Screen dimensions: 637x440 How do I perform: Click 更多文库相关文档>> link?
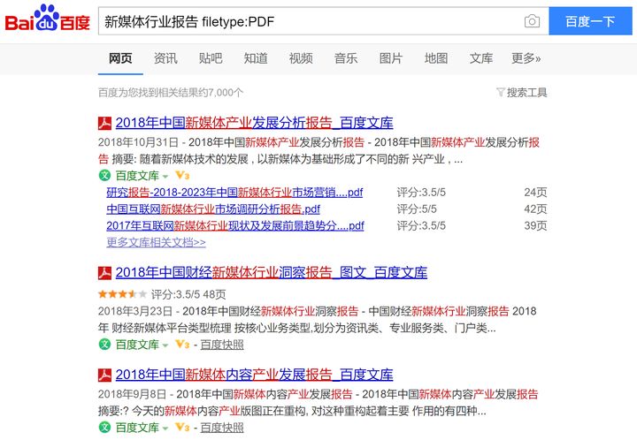pyautogui.click(x=156, y=242)
